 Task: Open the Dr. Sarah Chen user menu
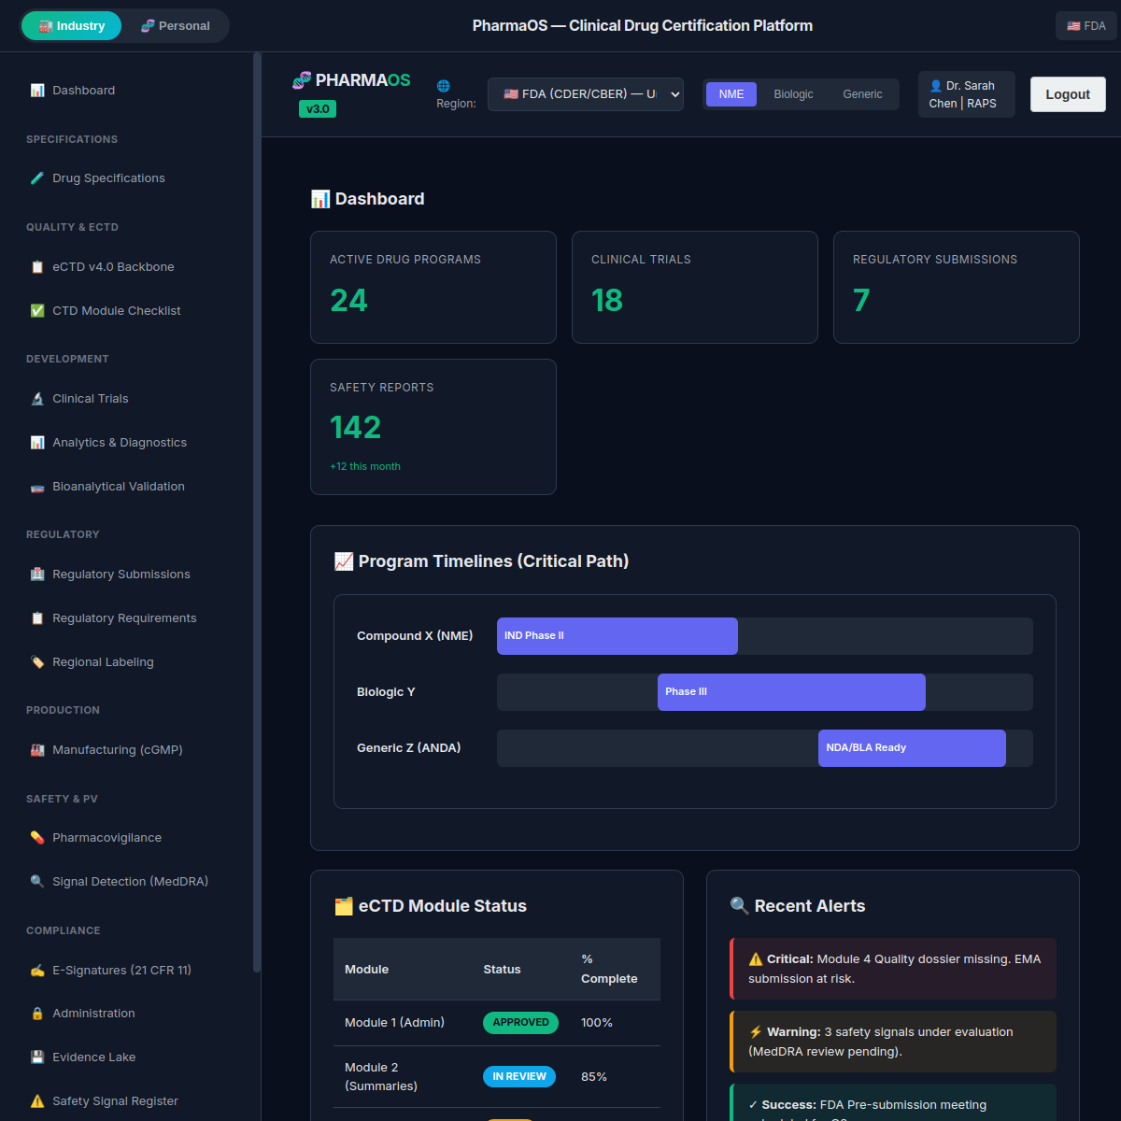tap(966, 94)
